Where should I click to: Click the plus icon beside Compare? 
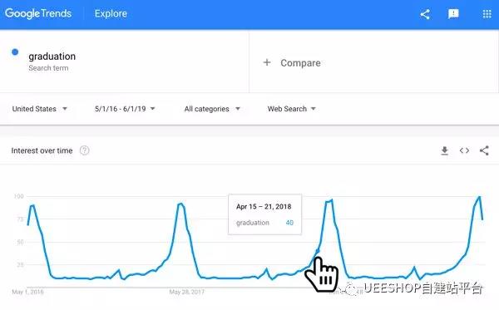267,62
